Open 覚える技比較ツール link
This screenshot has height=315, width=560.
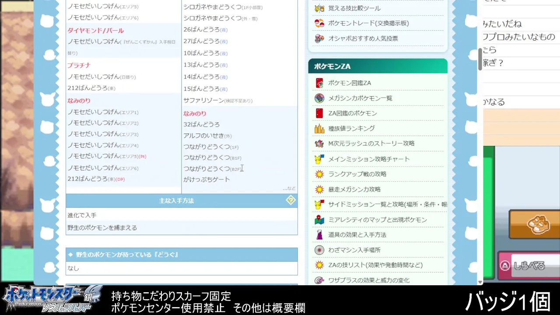pyautogui.click(x=354, y=8)
